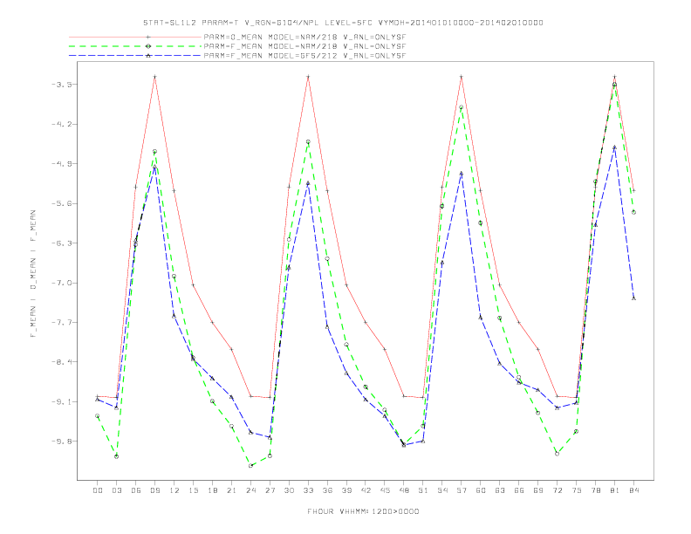691x534 pixels.
Task: Click the 24 forecast hour tick label
Action: tap(250, 490)
